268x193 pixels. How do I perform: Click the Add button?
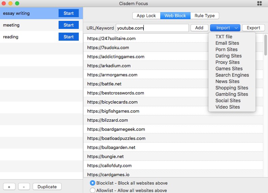(199, 28)
